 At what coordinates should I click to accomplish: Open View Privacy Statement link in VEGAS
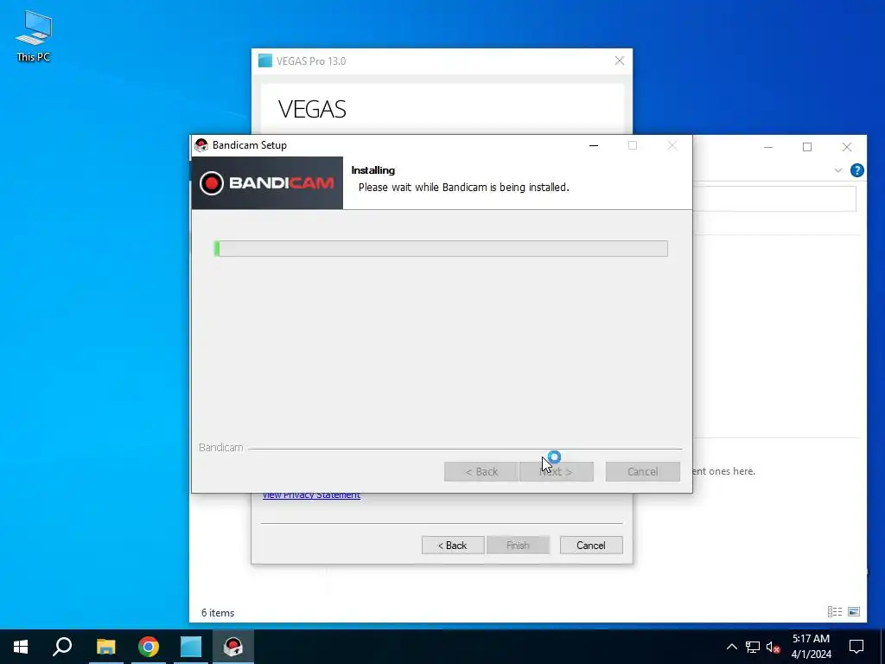point(311,495)
